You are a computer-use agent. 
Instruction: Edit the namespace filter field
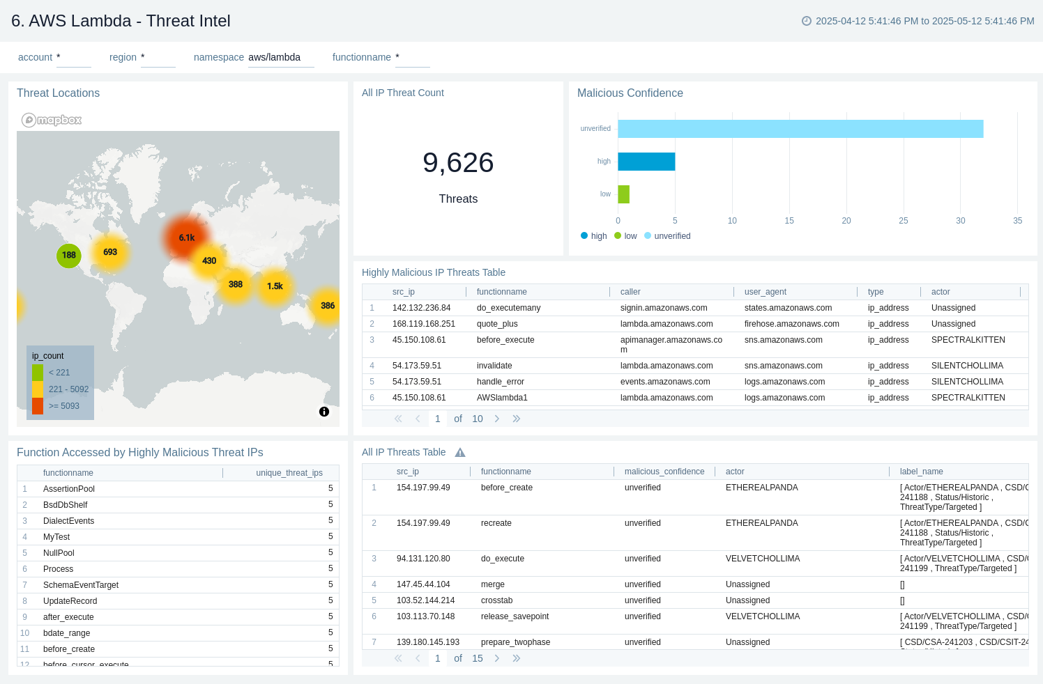click(280, 57)
